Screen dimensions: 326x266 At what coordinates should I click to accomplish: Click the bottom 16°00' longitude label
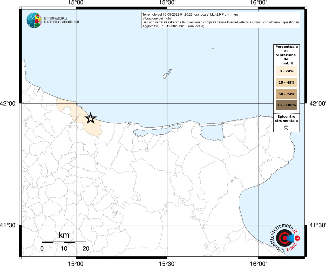[258, 263]
